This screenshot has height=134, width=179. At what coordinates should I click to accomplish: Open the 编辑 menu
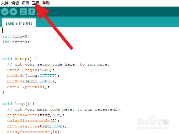pos(15,3)
